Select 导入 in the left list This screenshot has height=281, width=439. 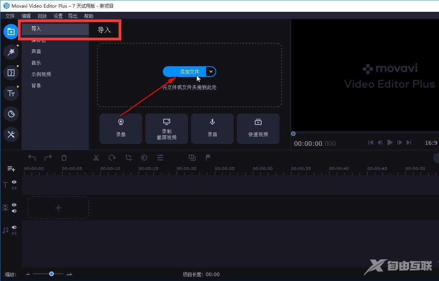pyautogui.click(x=55, y=29)
